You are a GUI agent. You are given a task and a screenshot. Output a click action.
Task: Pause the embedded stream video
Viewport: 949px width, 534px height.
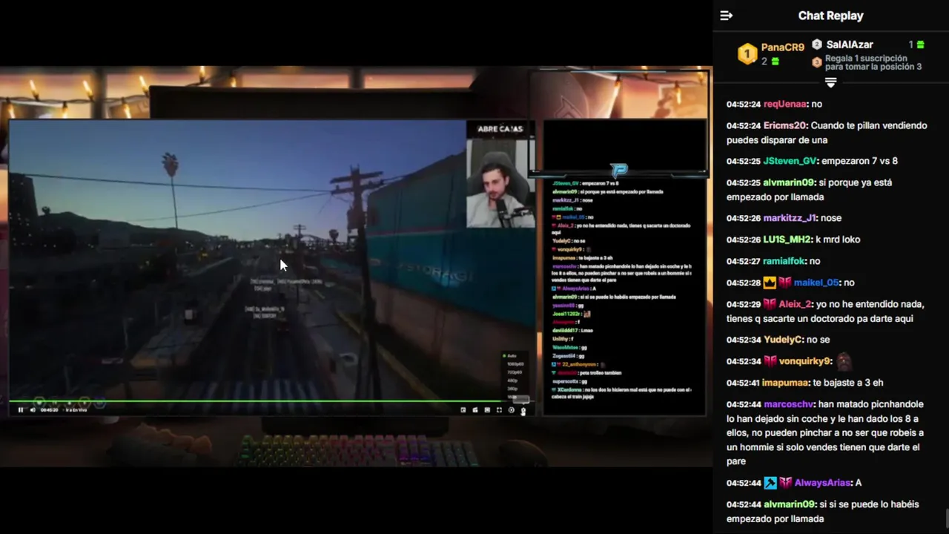21,410
